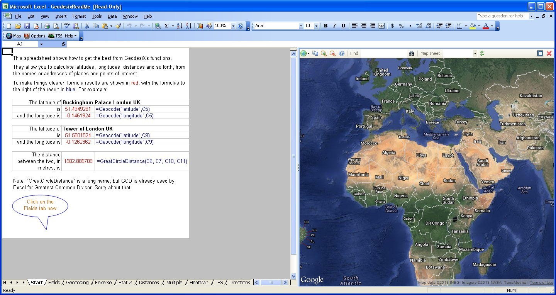Decrease decimal places
Screen dimensions: 556x295
pyautogui.click(x=428, y=26)
